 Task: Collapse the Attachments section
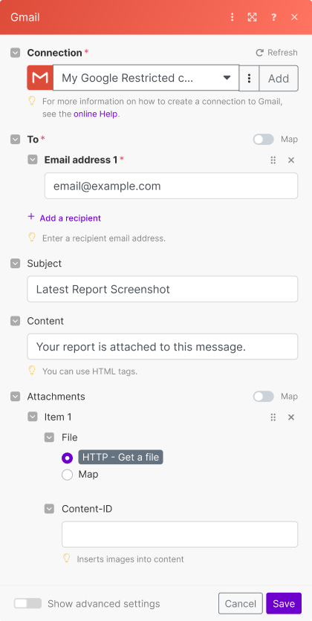[x=15, y=397]
